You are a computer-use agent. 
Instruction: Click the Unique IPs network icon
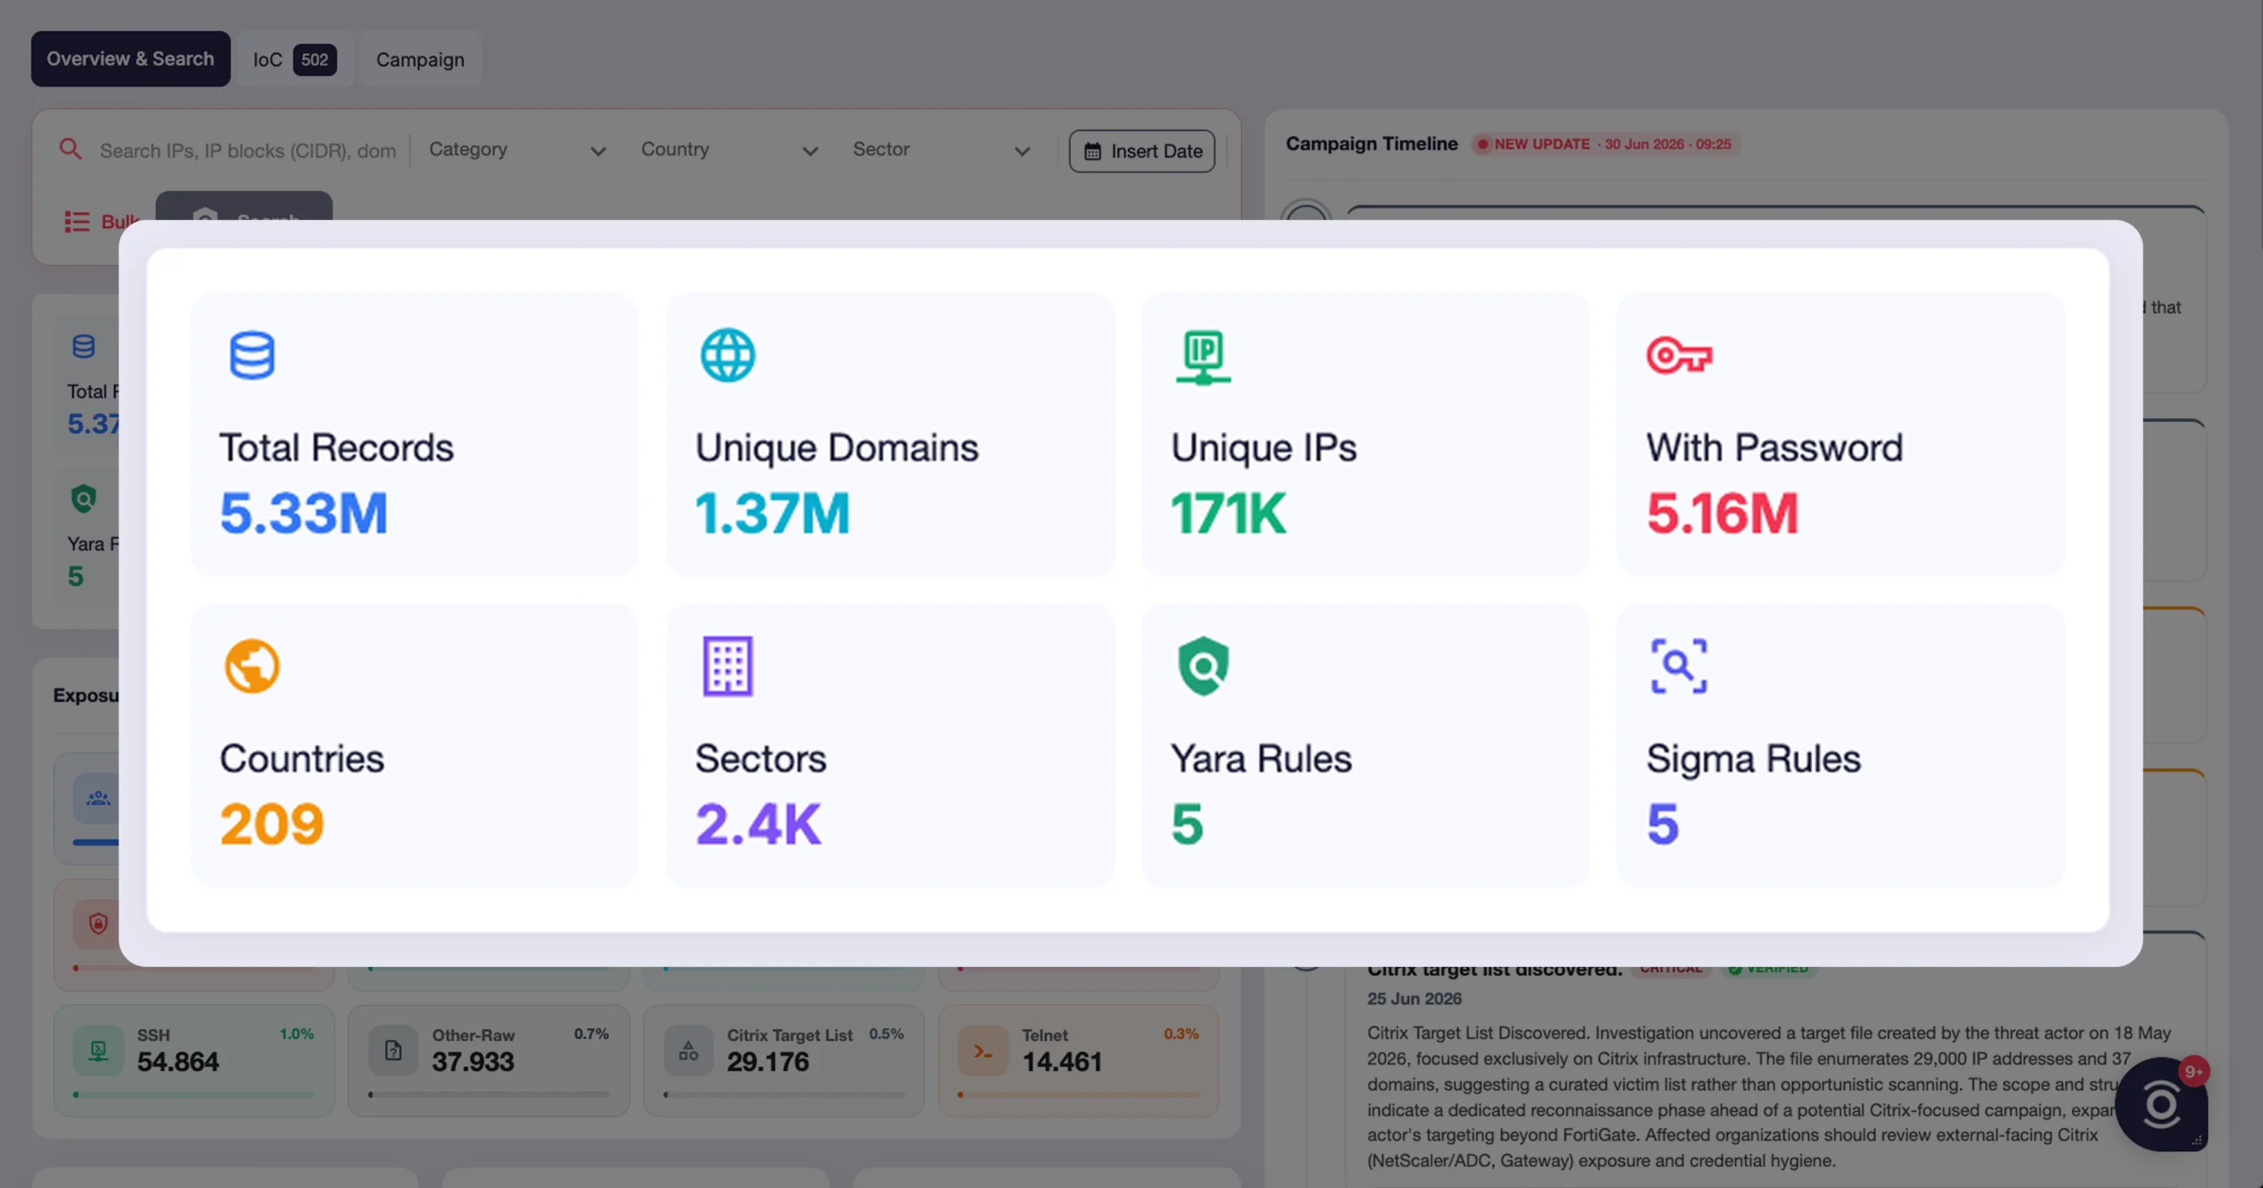click(1203, 357)
